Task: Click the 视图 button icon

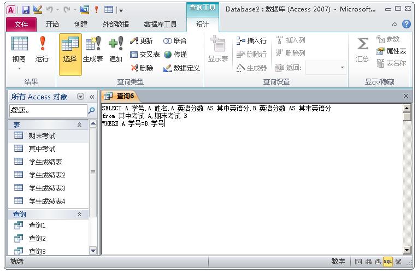Action: tap(19, 44)
